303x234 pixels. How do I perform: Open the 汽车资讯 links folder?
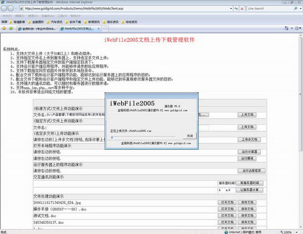pyautogui.click(x=54, y=22)
